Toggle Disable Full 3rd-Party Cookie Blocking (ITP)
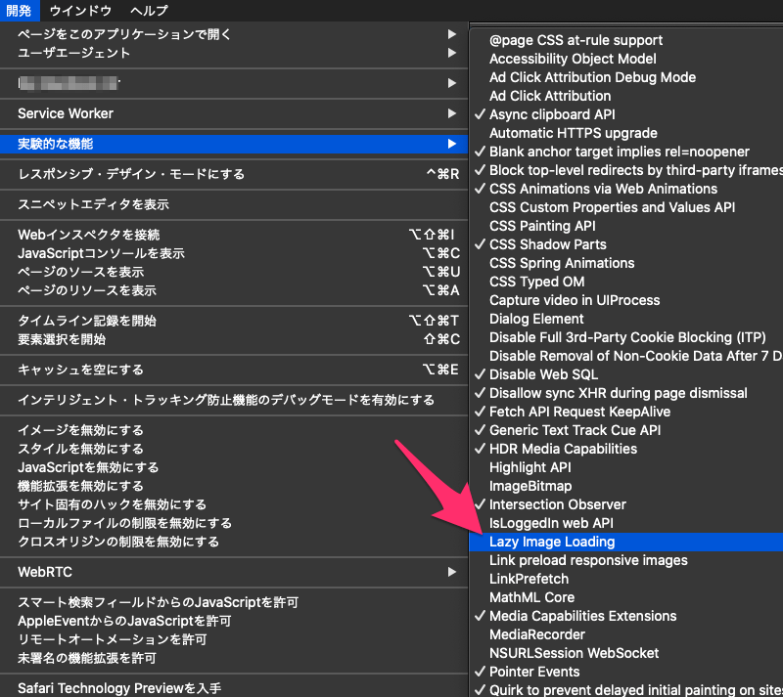 (x=626, y=337)
